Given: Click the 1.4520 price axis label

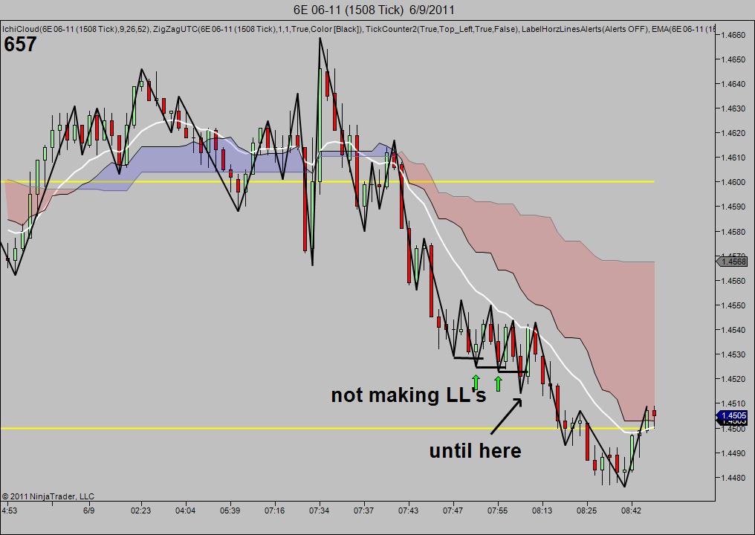Looking at the screenshot, I should pos(733,379).
